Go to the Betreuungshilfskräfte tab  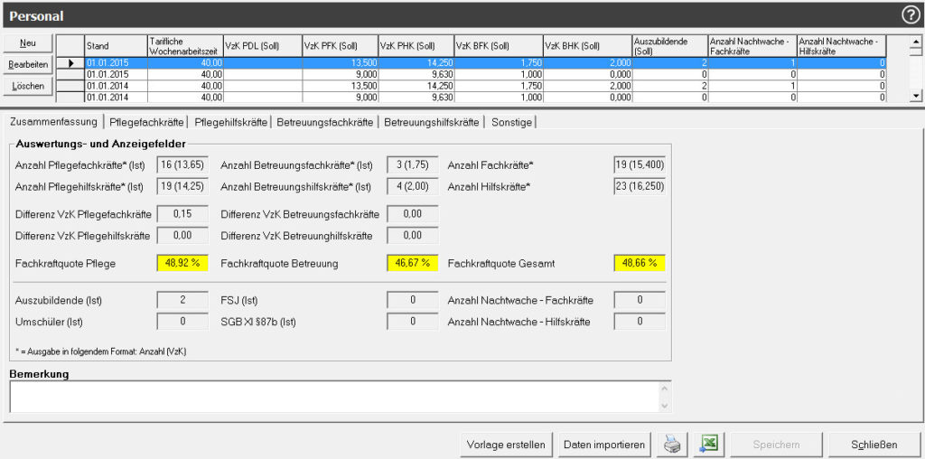431,122
